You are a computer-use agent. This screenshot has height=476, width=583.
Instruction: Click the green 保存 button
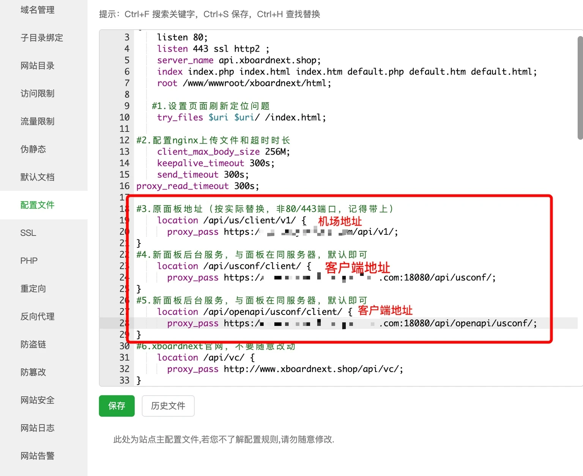pos(117,406)
